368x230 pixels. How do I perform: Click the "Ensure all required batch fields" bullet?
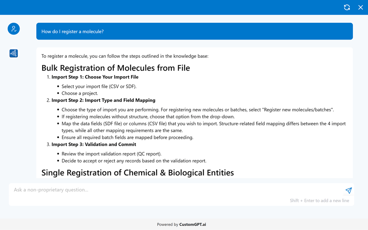(127, 137)
